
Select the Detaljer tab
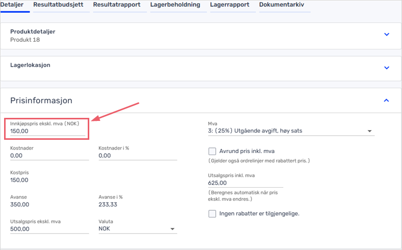coord(12,5)
